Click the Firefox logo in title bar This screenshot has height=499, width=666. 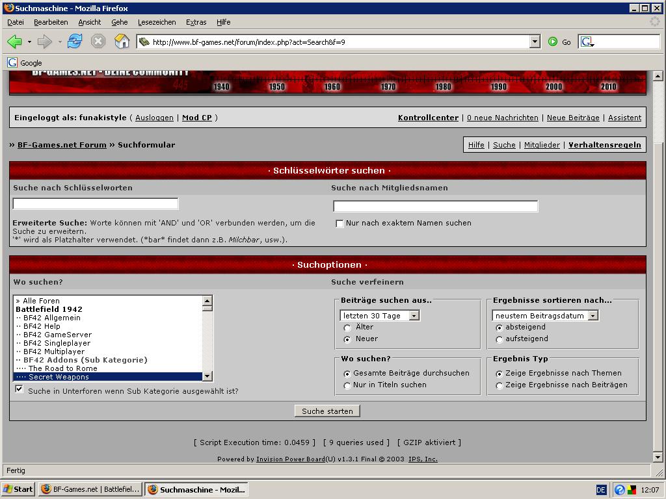[x=8, y=8]
